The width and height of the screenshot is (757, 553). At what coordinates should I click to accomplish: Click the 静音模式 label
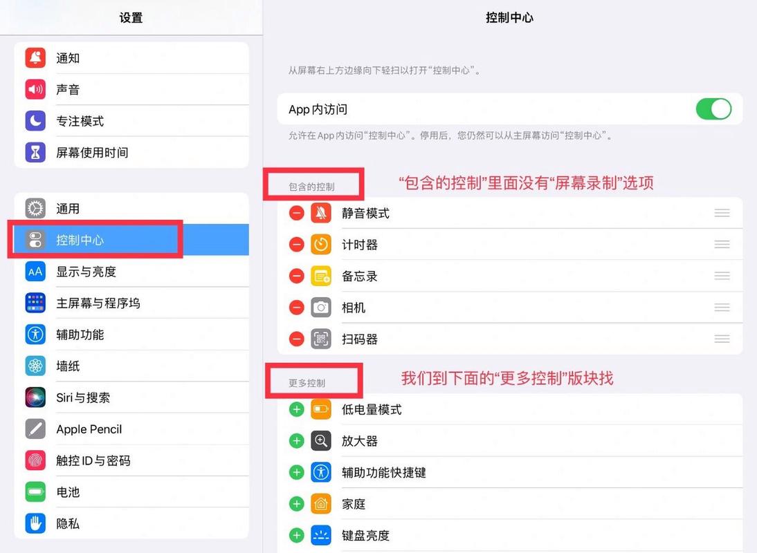(x=365, y=213)
